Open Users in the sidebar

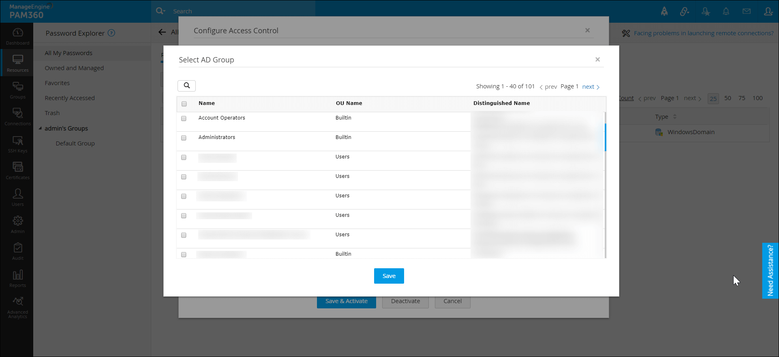point(17,197)
